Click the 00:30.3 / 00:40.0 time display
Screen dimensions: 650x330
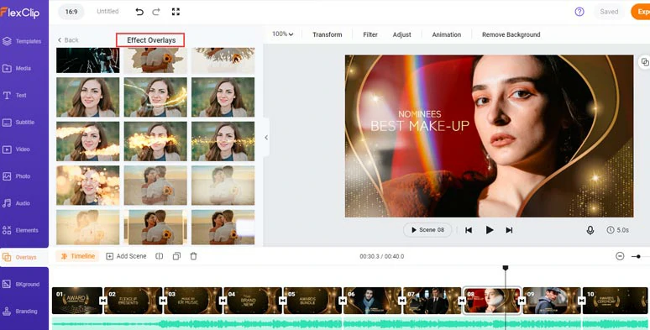point(382,257)
